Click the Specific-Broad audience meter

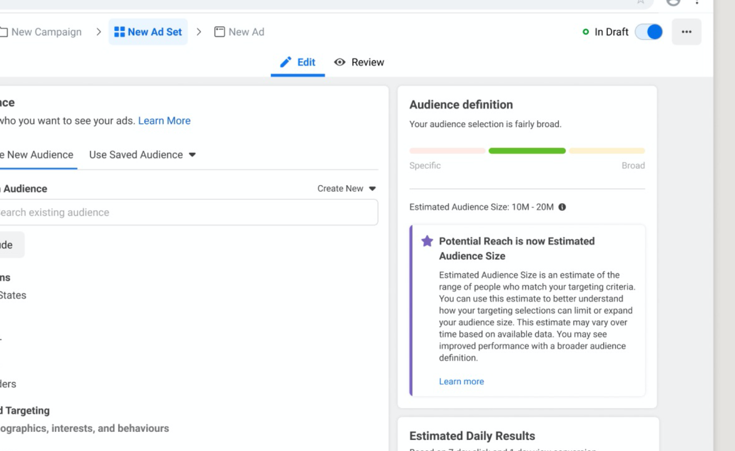(x=527, y=150)
